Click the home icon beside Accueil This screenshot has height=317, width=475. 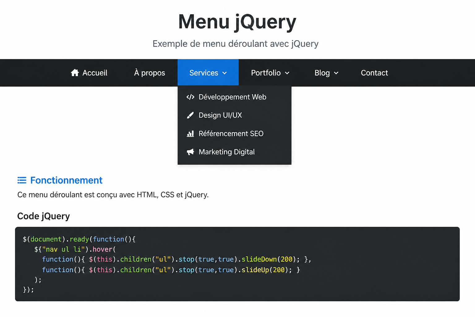(x=75, y=73)
